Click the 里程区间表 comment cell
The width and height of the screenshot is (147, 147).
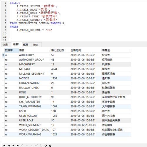click(116, 74)
